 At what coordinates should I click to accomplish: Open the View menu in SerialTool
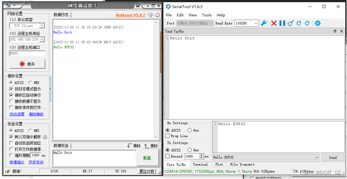click(x=193, y=15)
